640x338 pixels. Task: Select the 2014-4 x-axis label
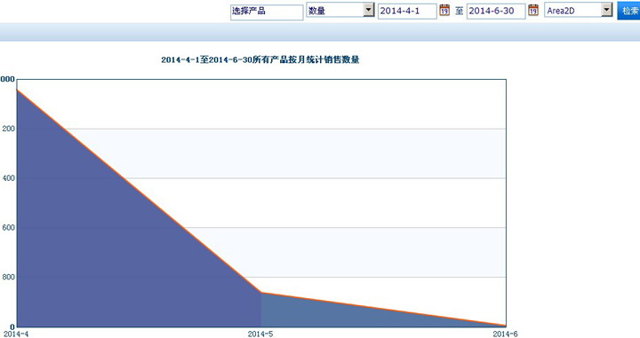16,334
